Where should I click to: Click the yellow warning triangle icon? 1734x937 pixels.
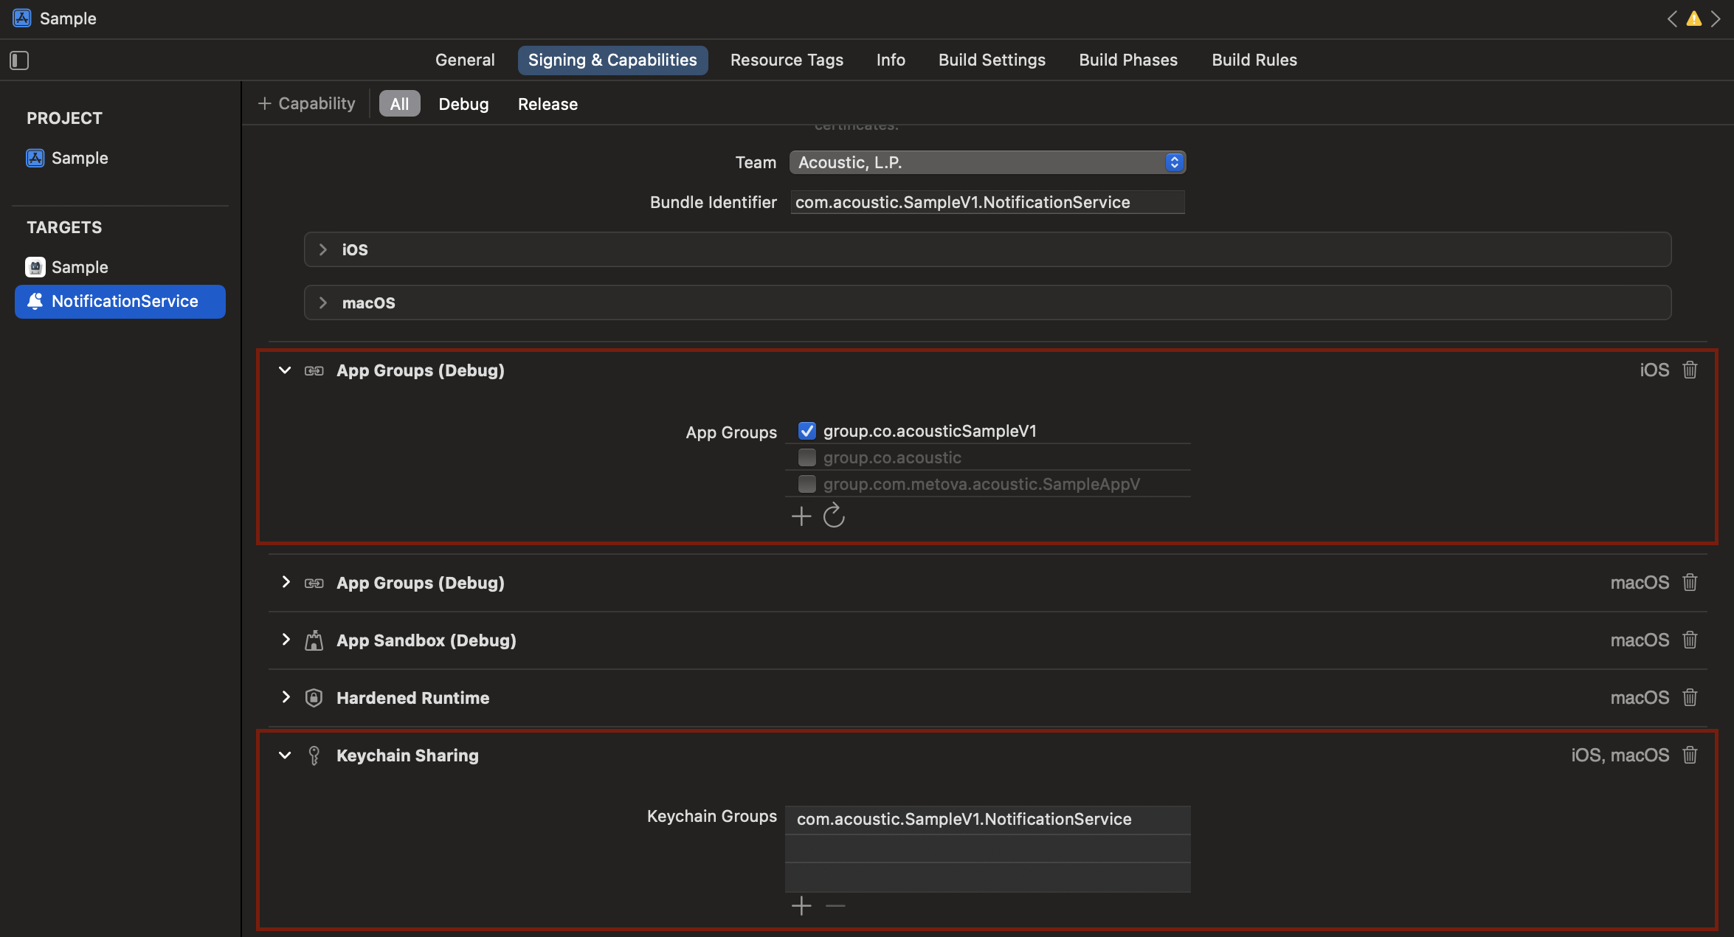[1694, 19]
